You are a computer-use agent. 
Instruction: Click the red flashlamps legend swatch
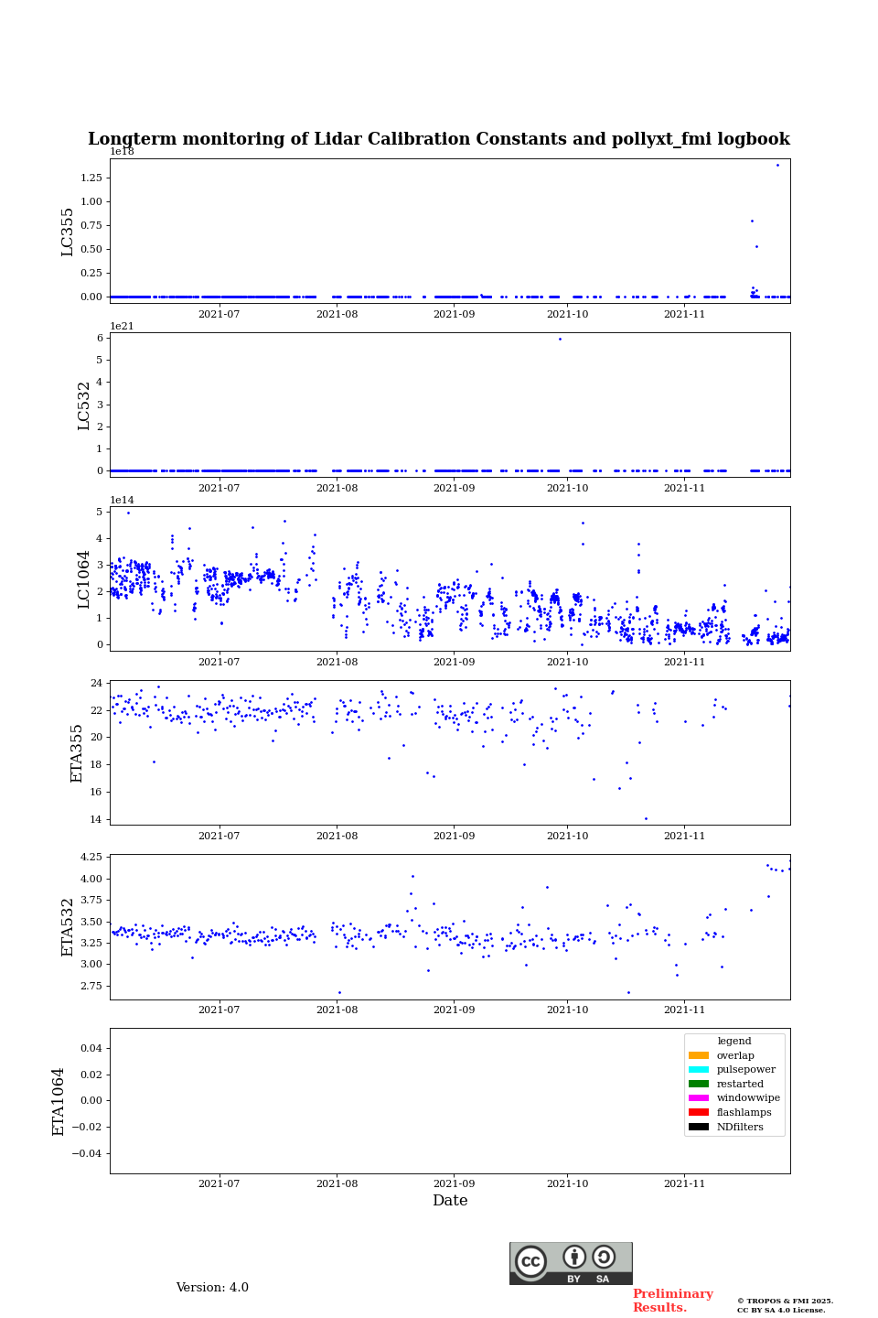[698, 1113]
